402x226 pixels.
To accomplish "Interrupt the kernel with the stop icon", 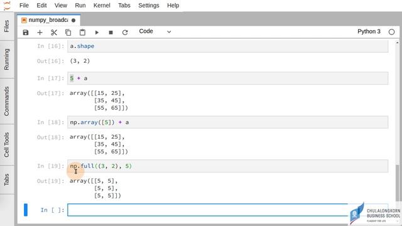I will coord(111,33).
